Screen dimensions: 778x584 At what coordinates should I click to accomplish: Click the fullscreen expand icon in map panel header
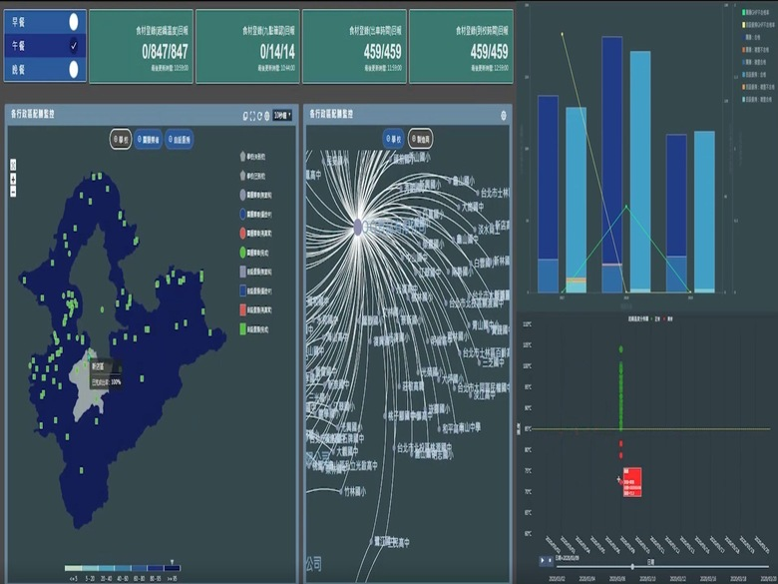click(x=253, y=115)
